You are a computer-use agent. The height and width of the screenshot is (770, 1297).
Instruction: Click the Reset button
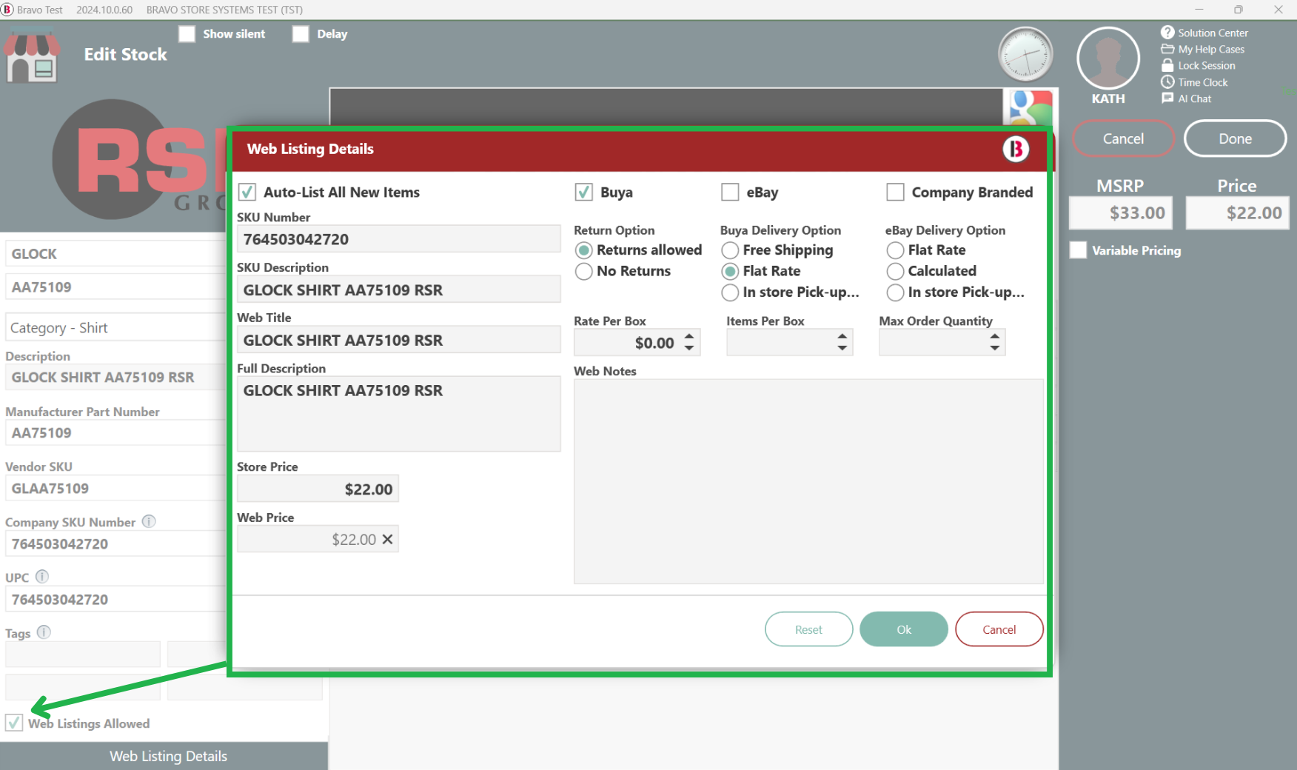(808, 629)
